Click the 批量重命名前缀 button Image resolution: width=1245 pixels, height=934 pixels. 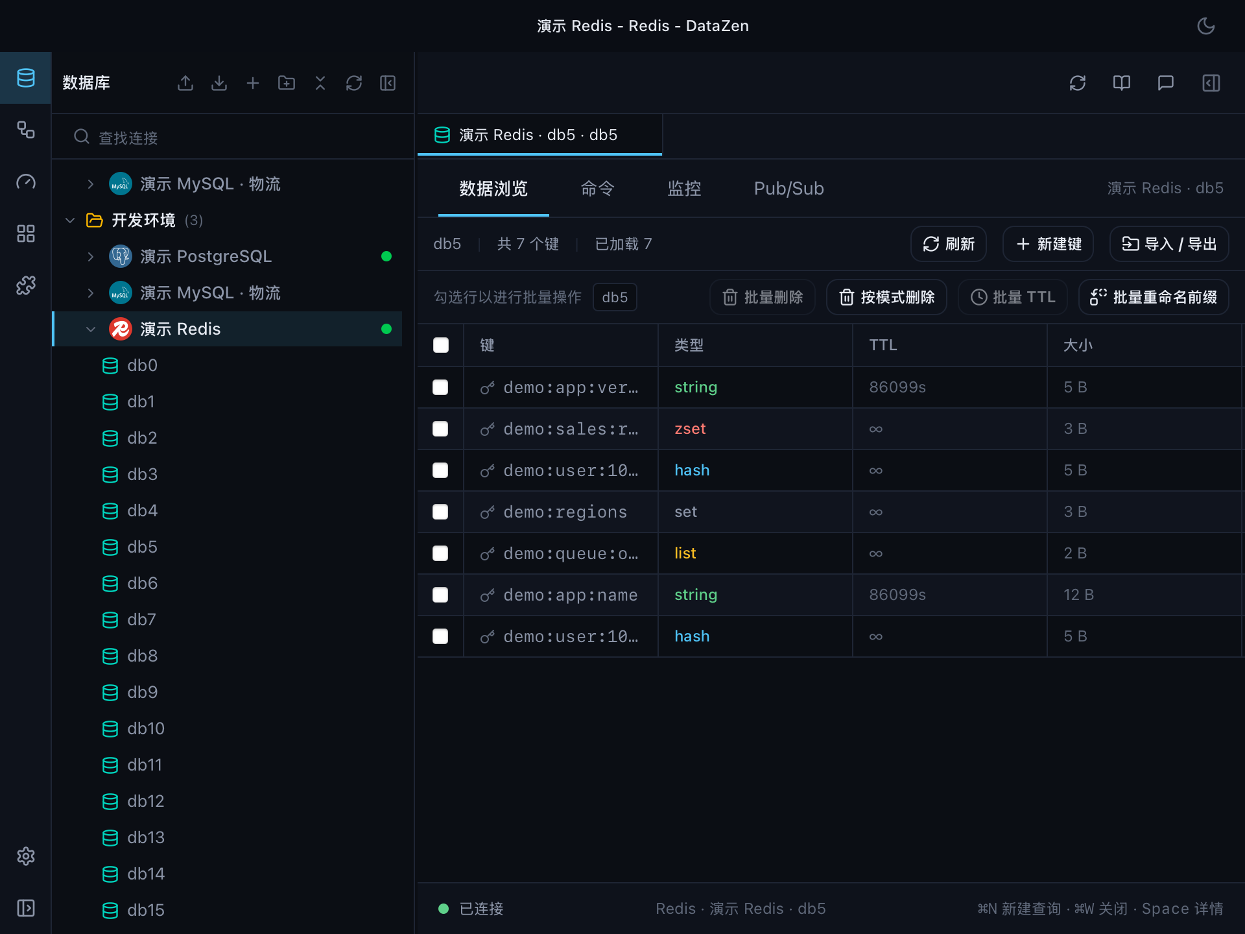(x=1154, y=297)
